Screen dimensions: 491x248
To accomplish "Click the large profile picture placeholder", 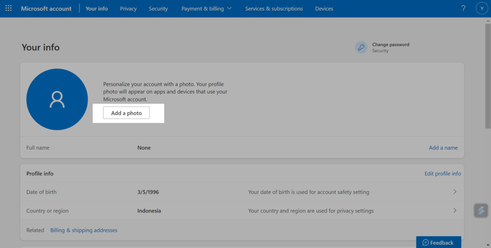I will (x=57, y=99).
